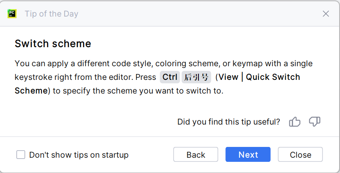Viewport: 340px width, 173px height.
Task: Click the Switch scheme heading
Action: click(x=53, y=43)
